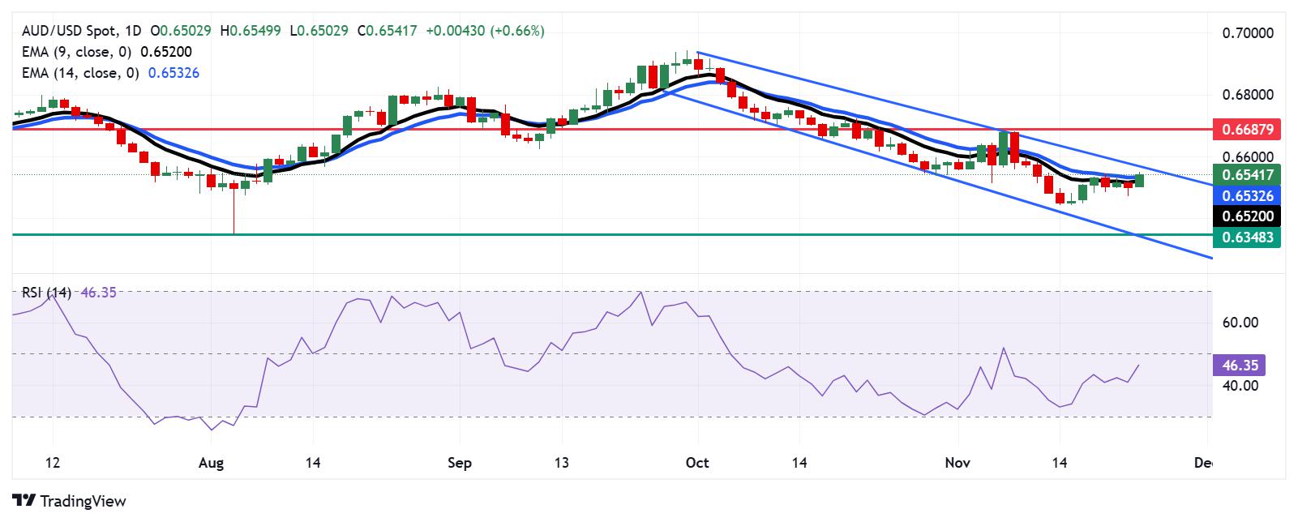Image resolution: width=1298 pixels, height=522 pixels.
Task: Select the Aug date axis label
Action: coord(211,463)
